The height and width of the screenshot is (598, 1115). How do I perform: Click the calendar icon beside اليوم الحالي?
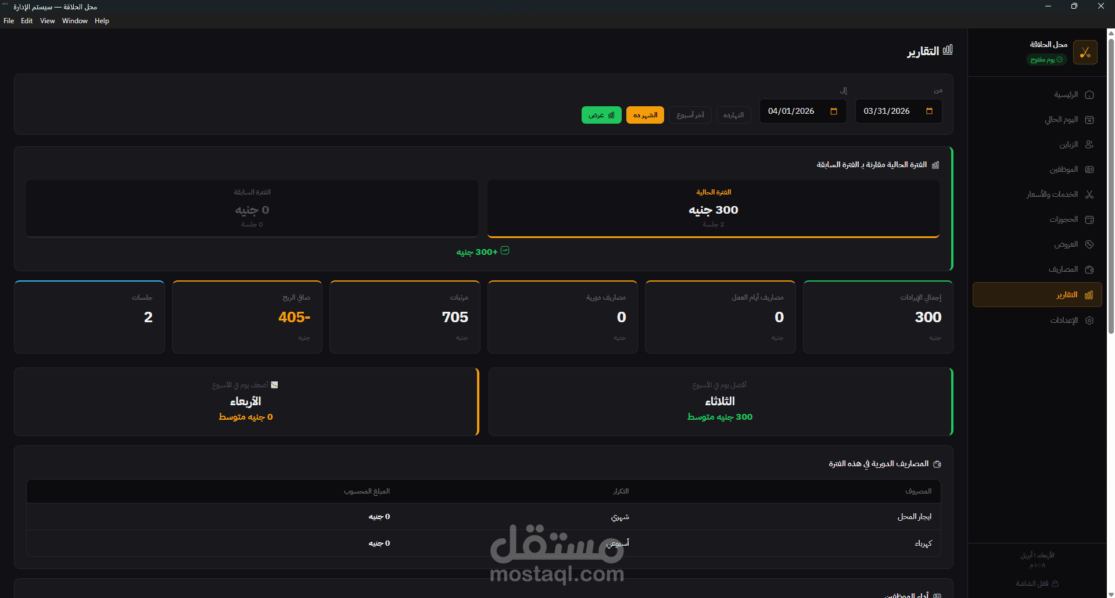point(1089,120)
